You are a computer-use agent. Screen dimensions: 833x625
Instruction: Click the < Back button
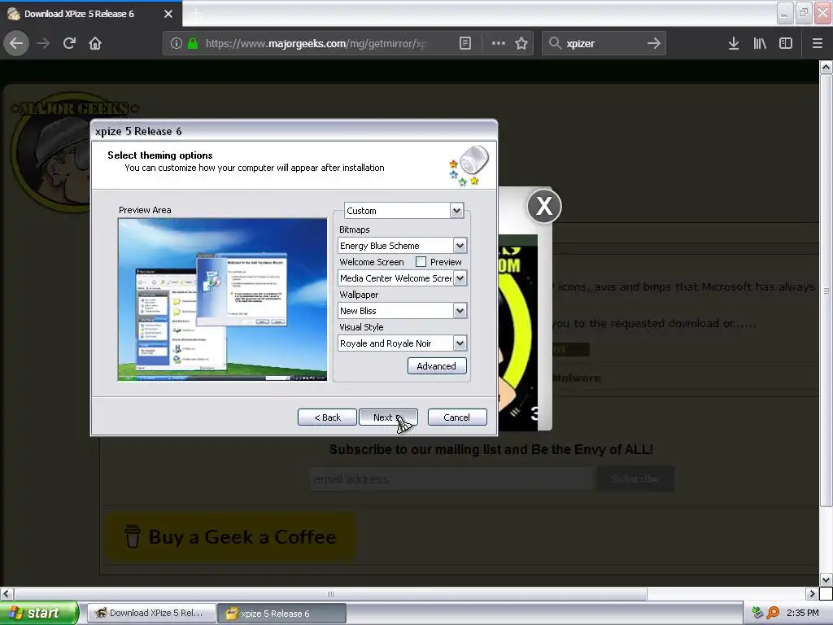point(327,417)
